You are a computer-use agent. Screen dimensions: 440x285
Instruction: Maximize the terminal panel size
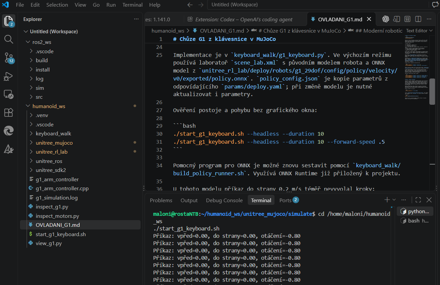click(x=418, y=200)
